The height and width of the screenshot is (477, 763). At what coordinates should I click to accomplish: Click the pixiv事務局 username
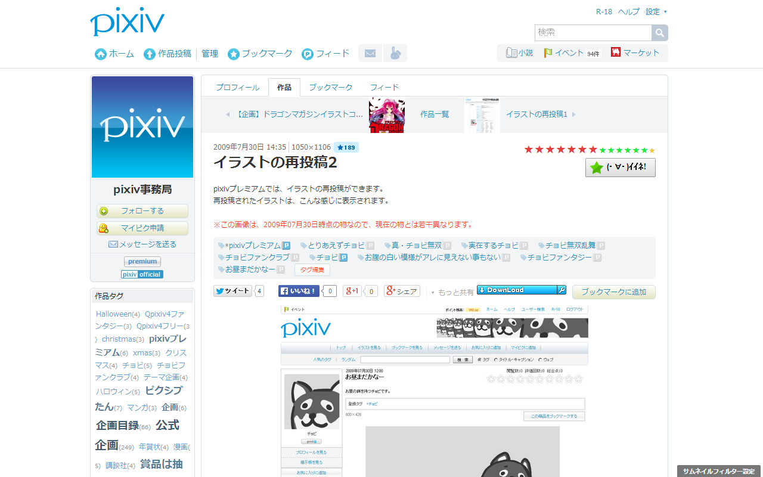(x=142, y=190)
